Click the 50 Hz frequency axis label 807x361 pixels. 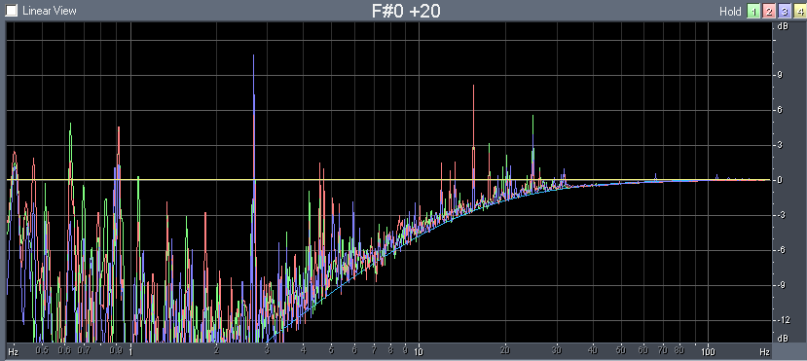coord(621,351)
